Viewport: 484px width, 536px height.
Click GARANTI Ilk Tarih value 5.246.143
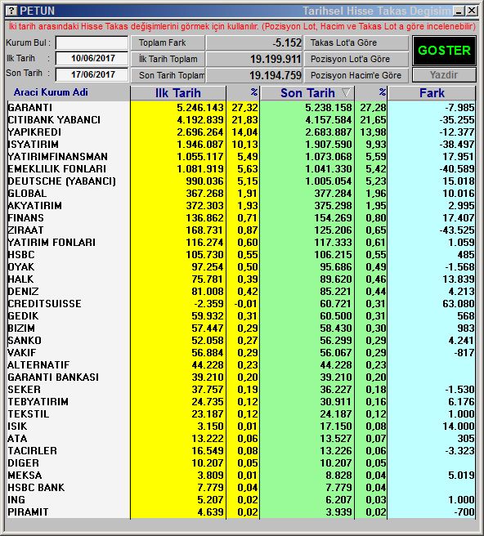tap(200, 108)
